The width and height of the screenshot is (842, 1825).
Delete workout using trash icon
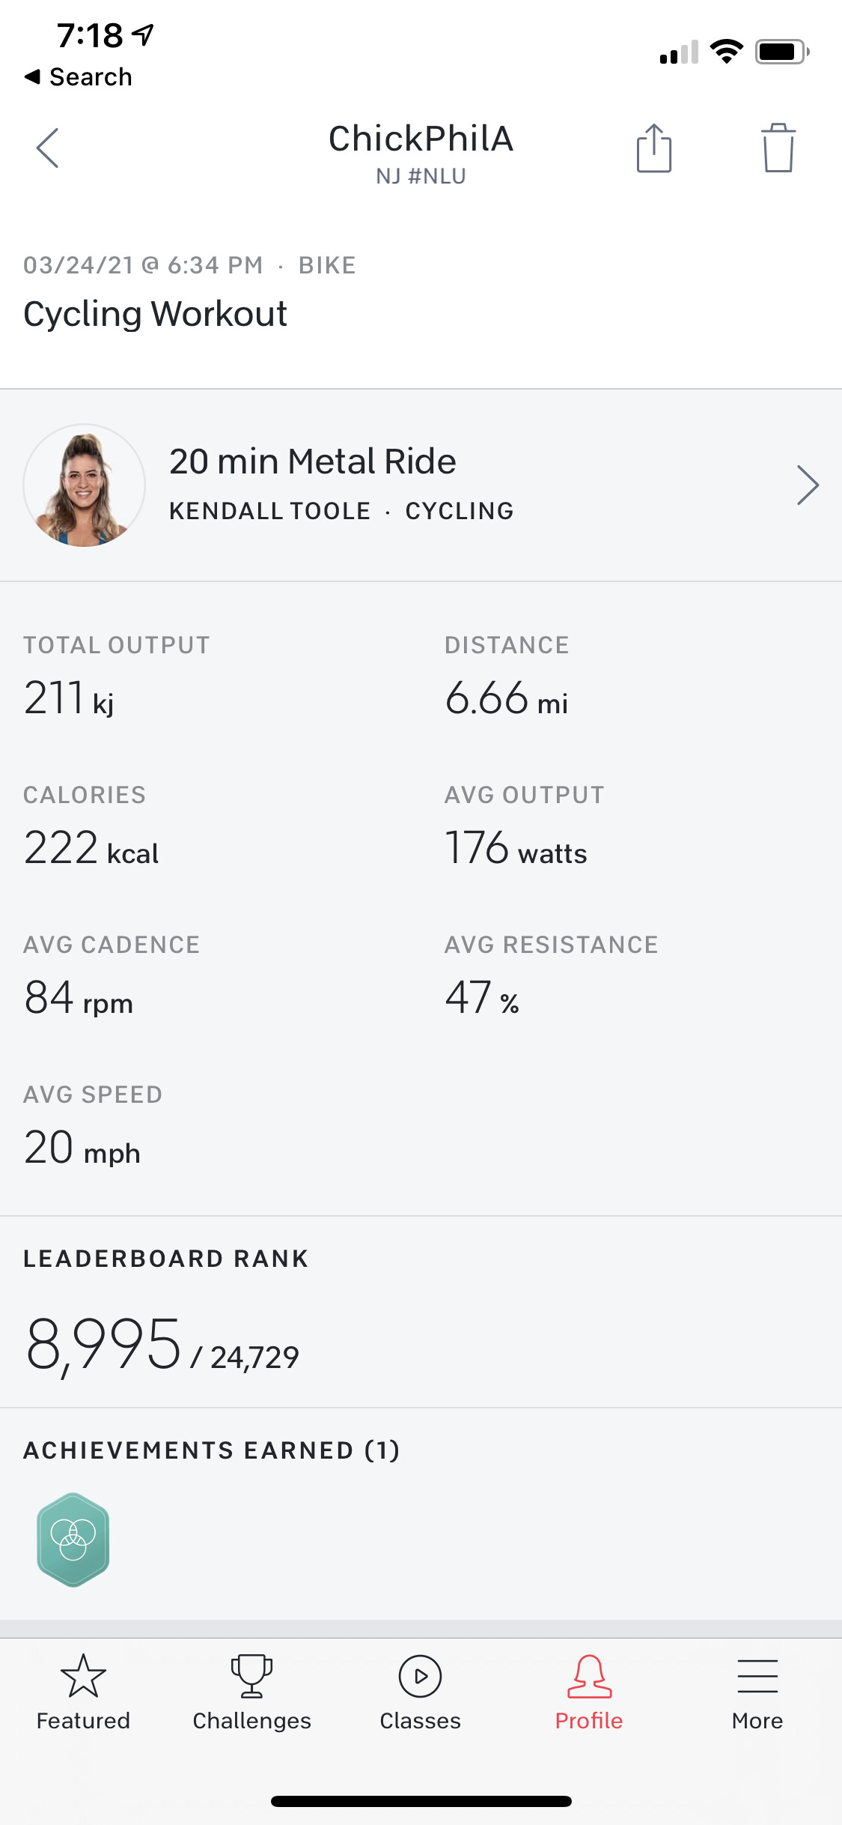778,148
